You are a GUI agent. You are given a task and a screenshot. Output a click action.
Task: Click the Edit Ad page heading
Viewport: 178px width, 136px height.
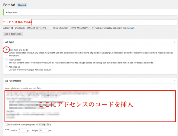(x=9, y=5)
